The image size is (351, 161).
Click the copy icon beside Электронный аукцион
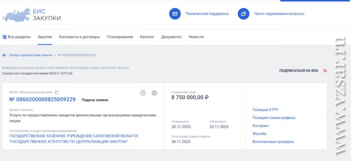click(57, 92)
